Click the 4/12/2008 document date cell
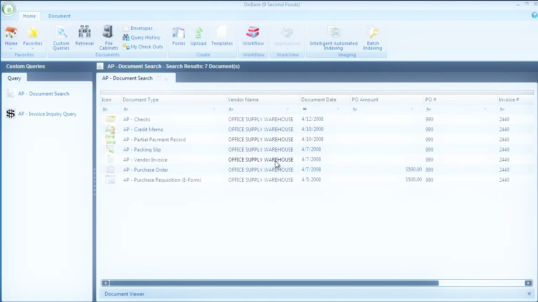This screenshot has height=302, width=538. click(312, 119)
